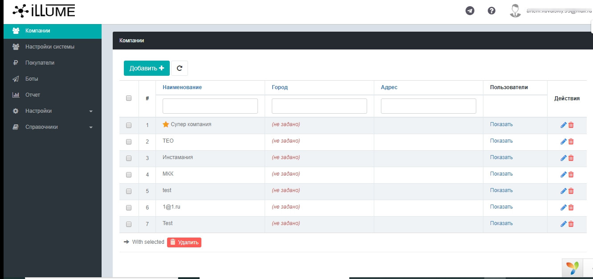Open the Yii debug toolbar icon
Viewport: 593px width, 279px height.
(573, 268)
